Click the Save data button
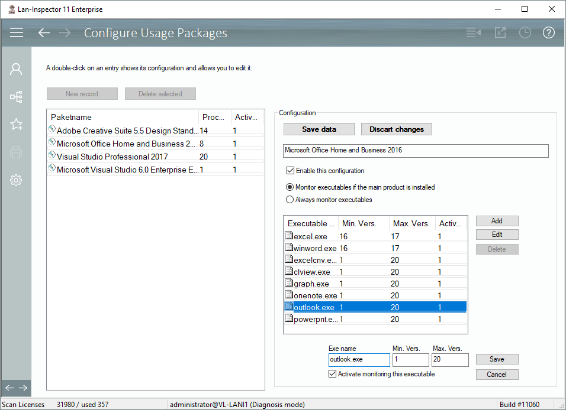This screenshot has width=566, height=410. coord(319,129)
